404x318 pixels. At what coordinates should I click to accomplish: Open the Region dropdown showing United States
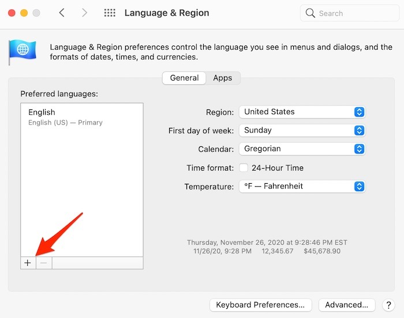(302, 112)
